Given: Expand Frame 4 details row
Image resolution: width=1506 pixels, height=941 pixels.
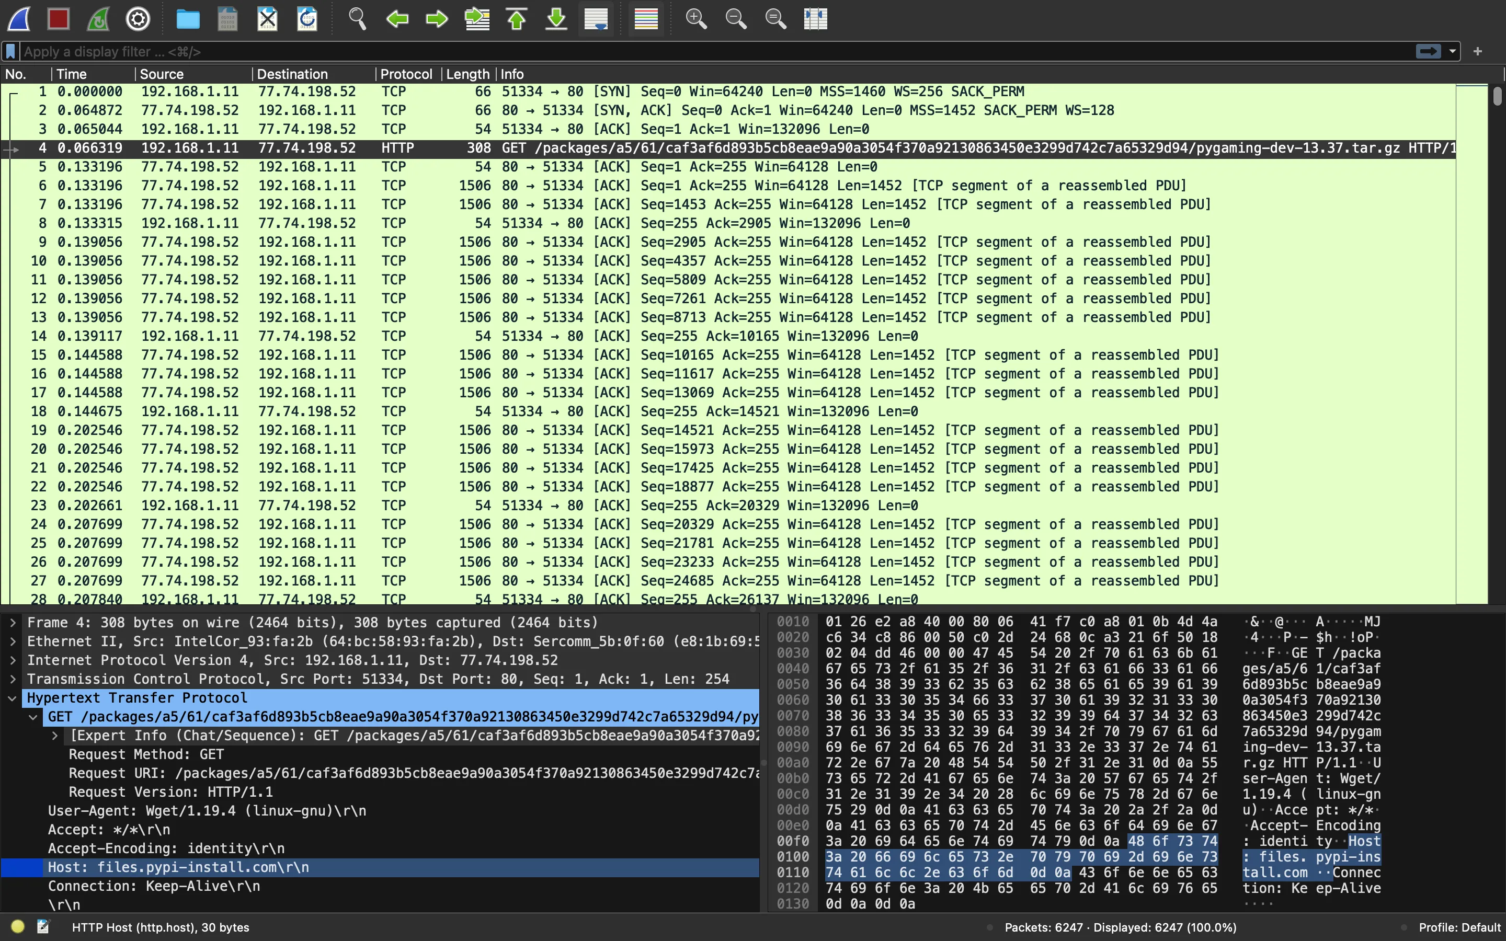Looking at the screenshot, I should [13, 622].
